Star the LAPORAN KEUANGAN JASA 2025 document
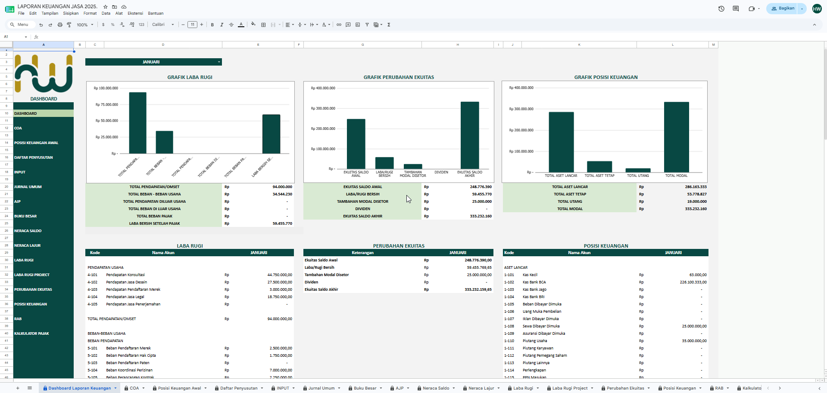 (x=105, y=7)
